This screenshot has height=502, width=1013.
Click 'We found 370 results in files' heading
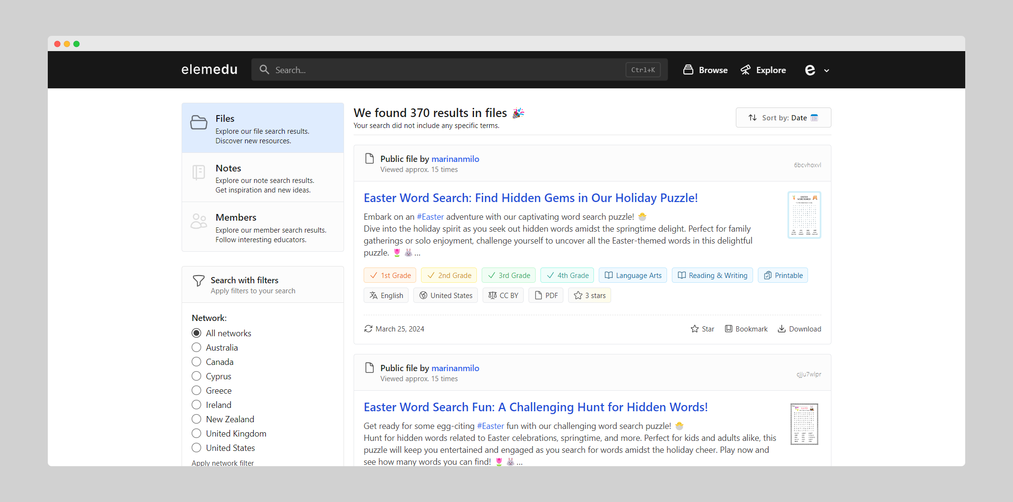(430, 113)
